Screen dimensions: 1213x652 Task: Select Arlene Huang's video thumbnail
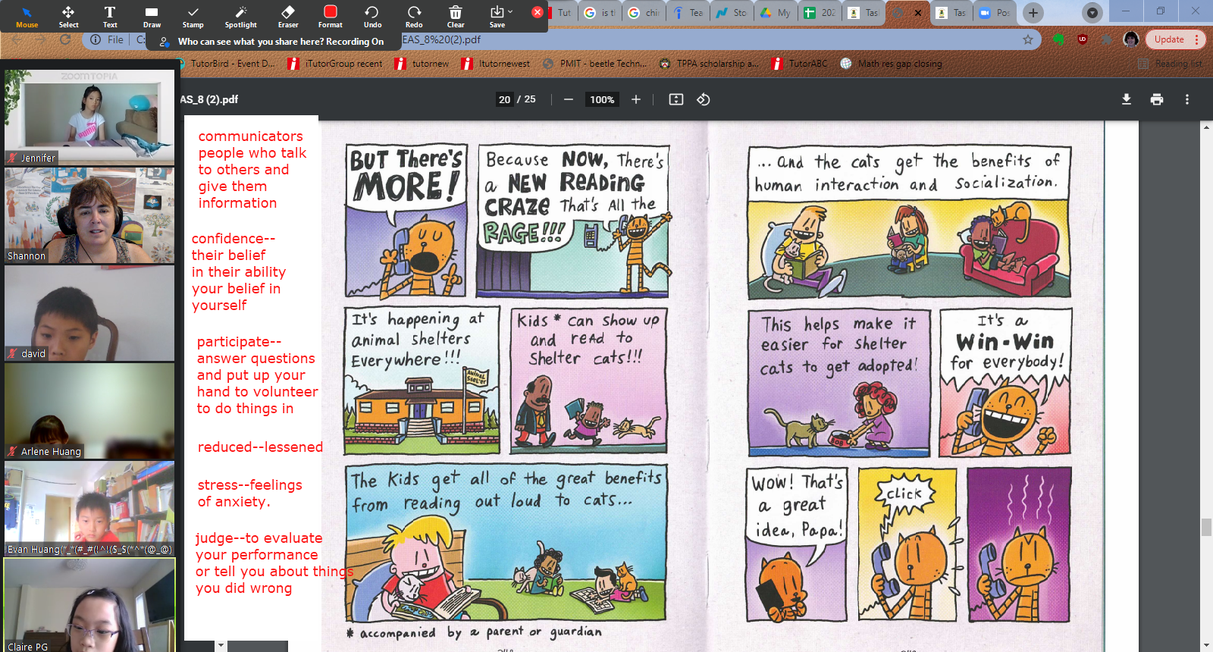pos(89,411)
